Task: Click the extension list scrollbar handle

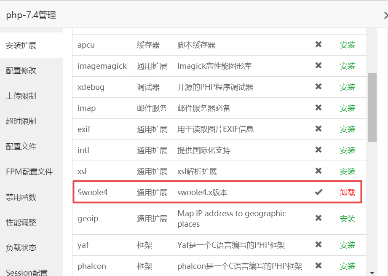Action: (372, 105)
